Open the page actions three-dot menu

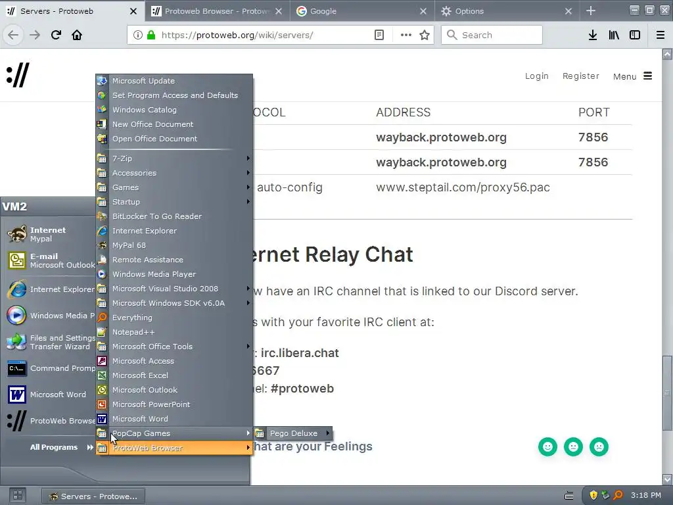click(406, 35)
